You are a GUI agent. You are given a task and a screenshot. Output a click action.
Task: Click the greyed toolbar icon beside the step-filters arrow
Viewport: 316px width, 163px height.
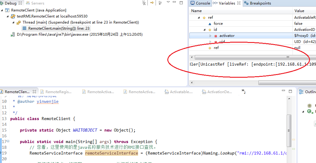click(160, 3)
